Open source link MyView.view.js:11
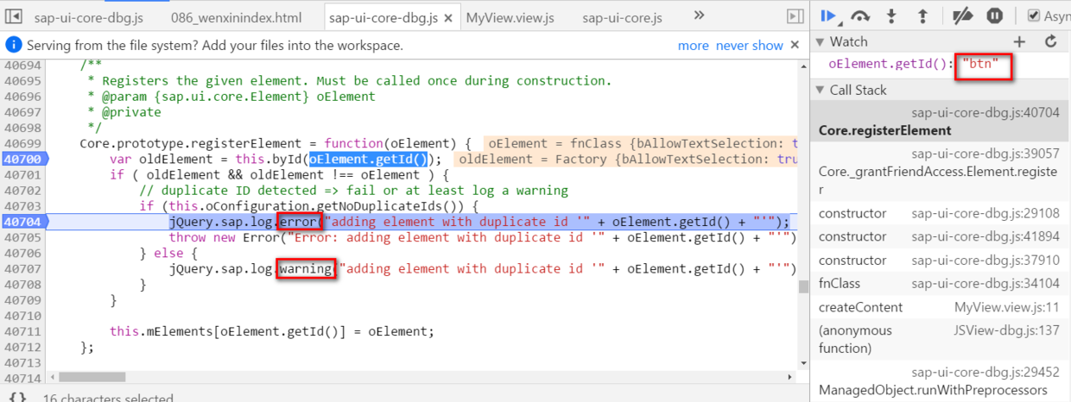1071x402 pixels. (1006, 307)
